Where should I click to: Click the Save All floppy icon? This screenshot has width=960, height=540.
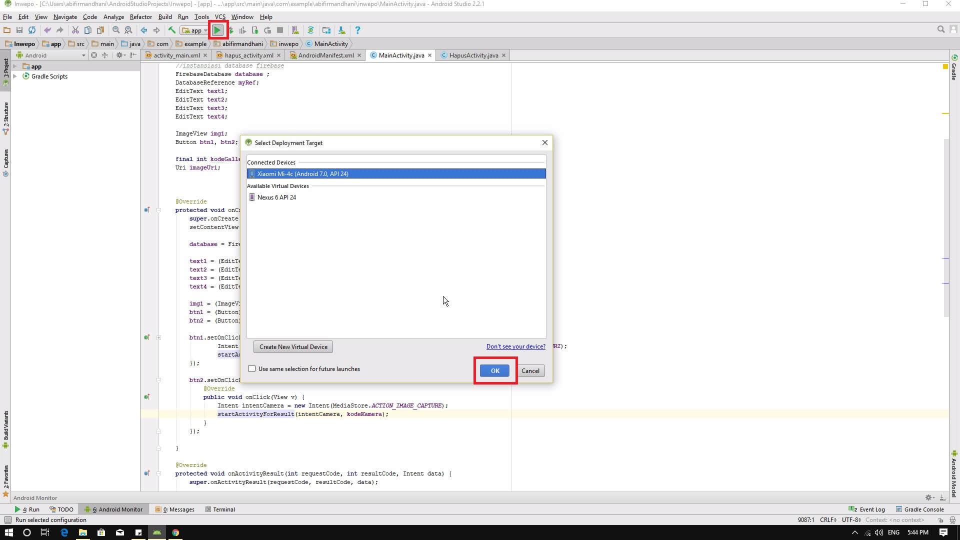coord(19,30)
